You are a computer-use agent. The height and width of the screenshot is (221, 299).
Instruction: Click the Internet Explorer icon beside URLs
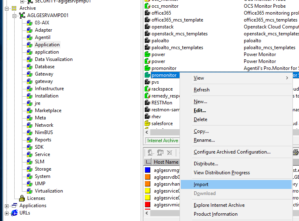point(14,213)
